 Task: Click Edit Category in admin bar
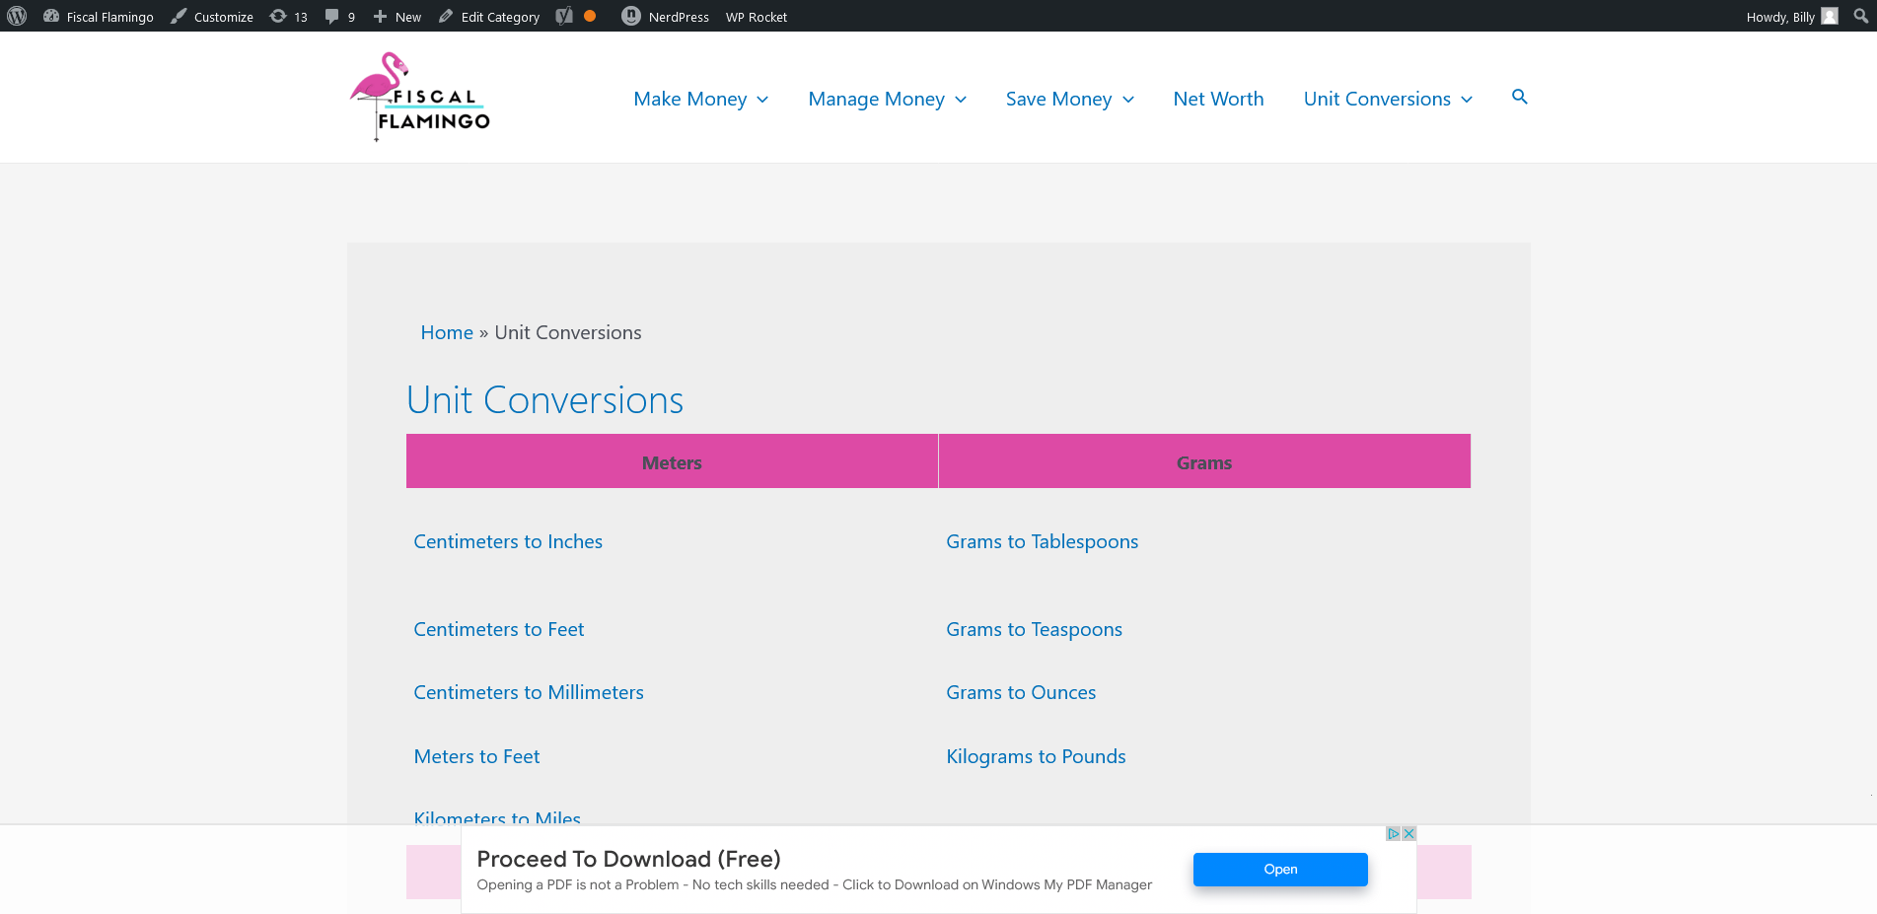pos(489,16)
